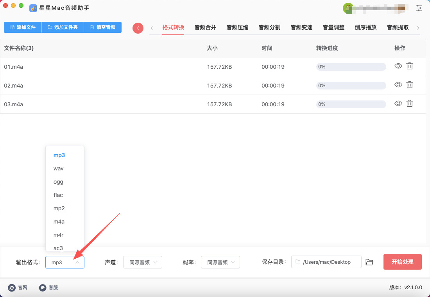The image size is (430, 297).
Task: Select m4a in the format list
Action: [x=65, y=222]
